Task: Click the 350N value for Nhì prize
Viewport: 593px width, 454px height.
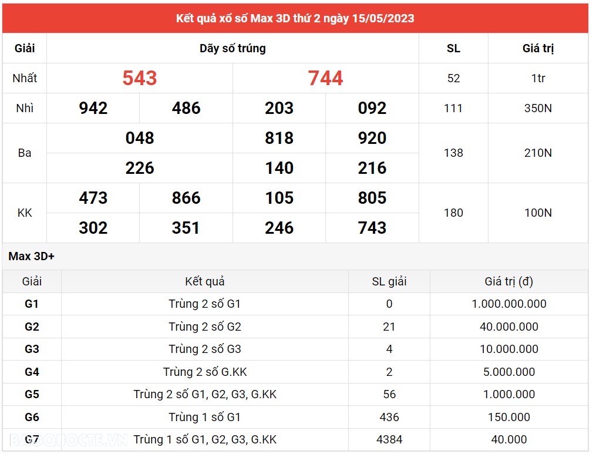Action: pos(538,108)
